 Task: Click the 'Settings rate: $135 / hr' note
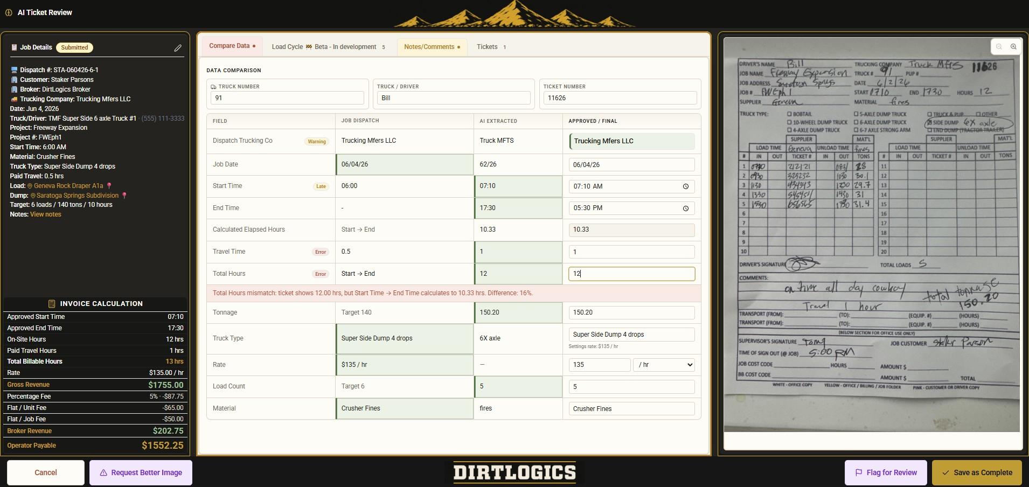[x=593, y=346]
